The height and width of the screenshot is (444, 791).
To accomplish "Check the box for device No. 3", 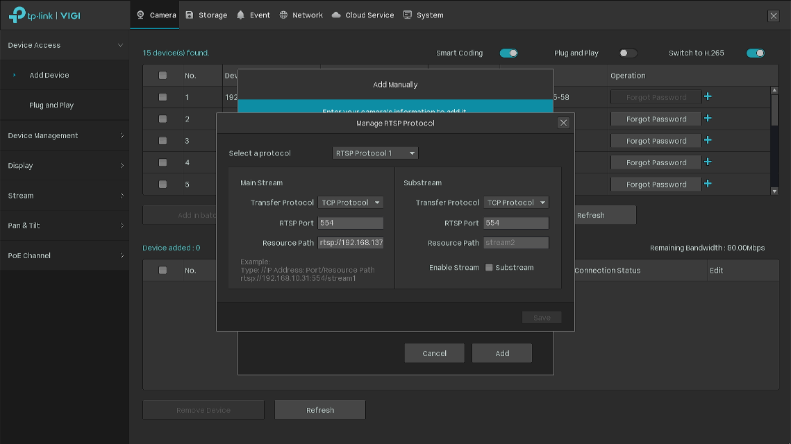I will tap(163, 141).
